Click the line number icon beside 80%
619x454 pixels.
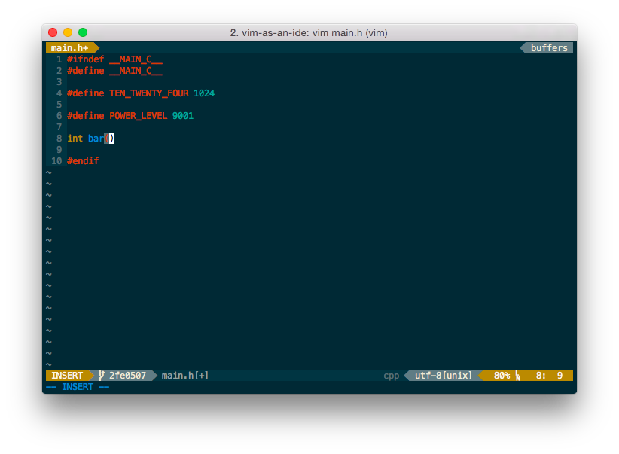tap(517, 376)
